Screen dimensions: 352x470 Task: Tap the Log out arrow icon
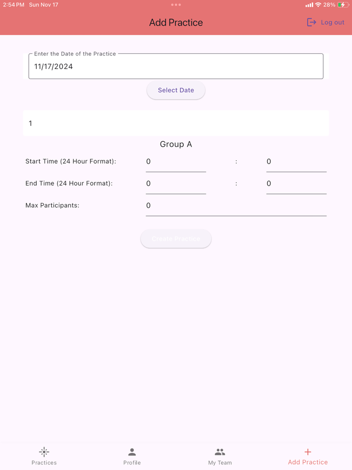[311, 22]
